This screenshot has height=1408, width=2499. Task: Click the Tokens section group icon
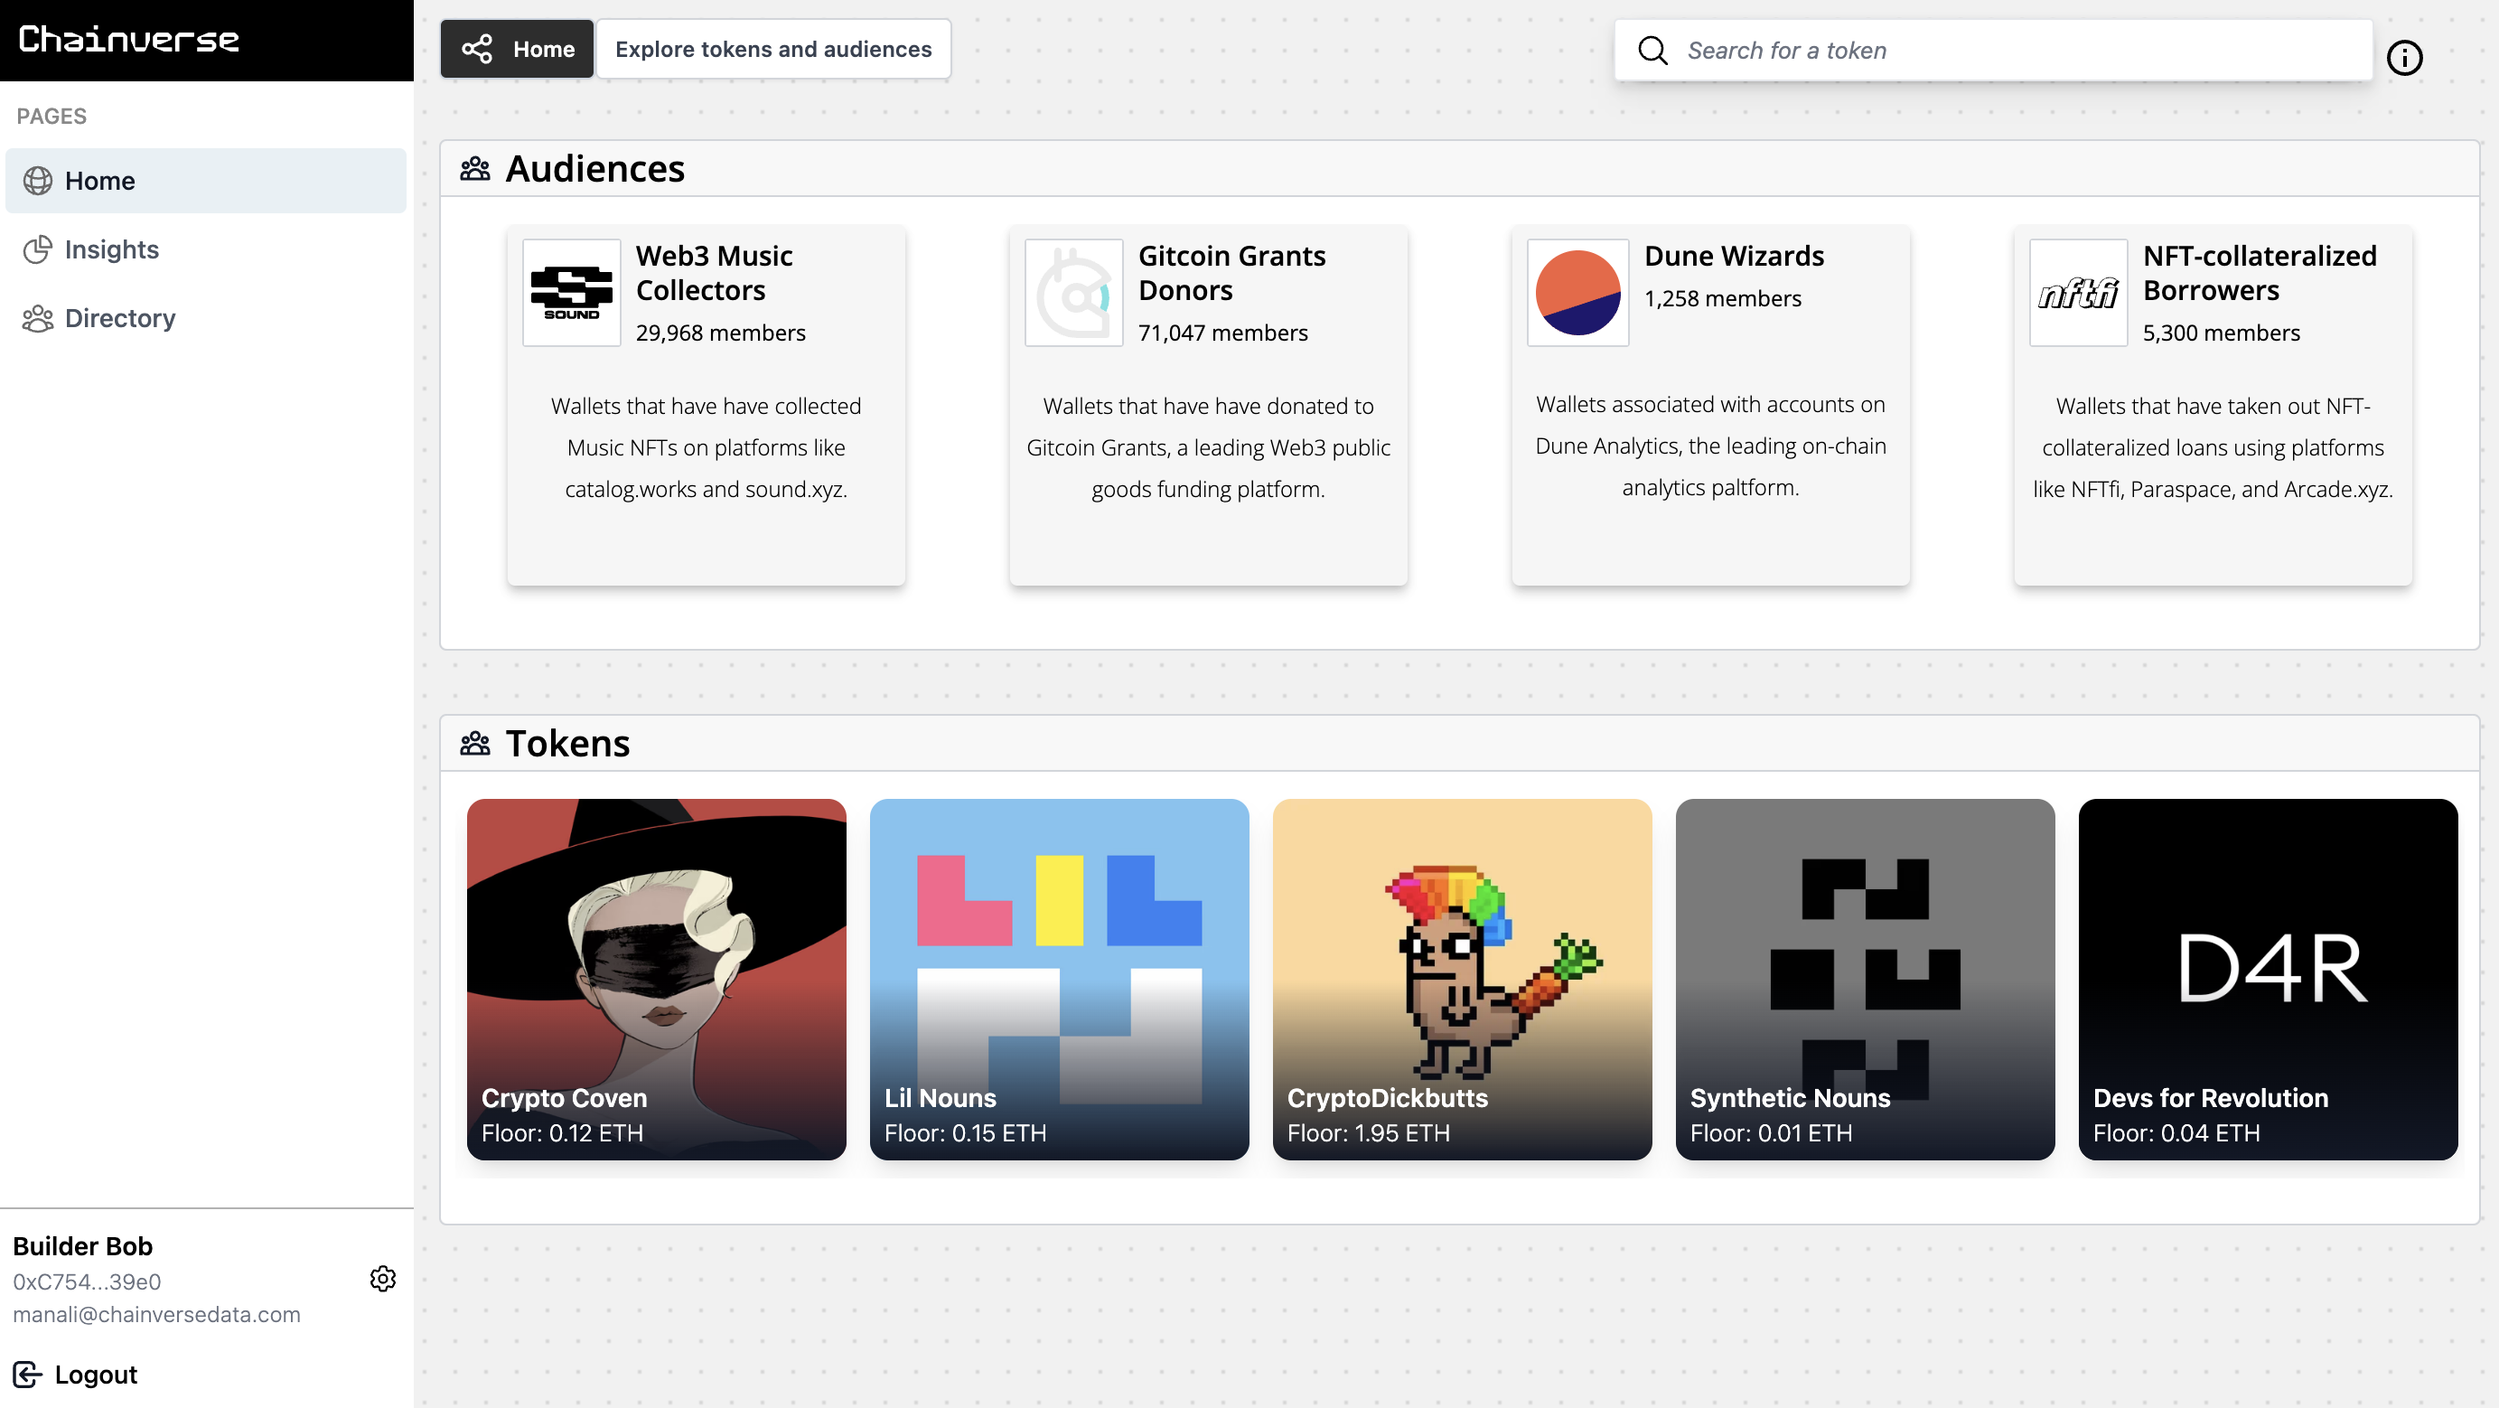475,743
